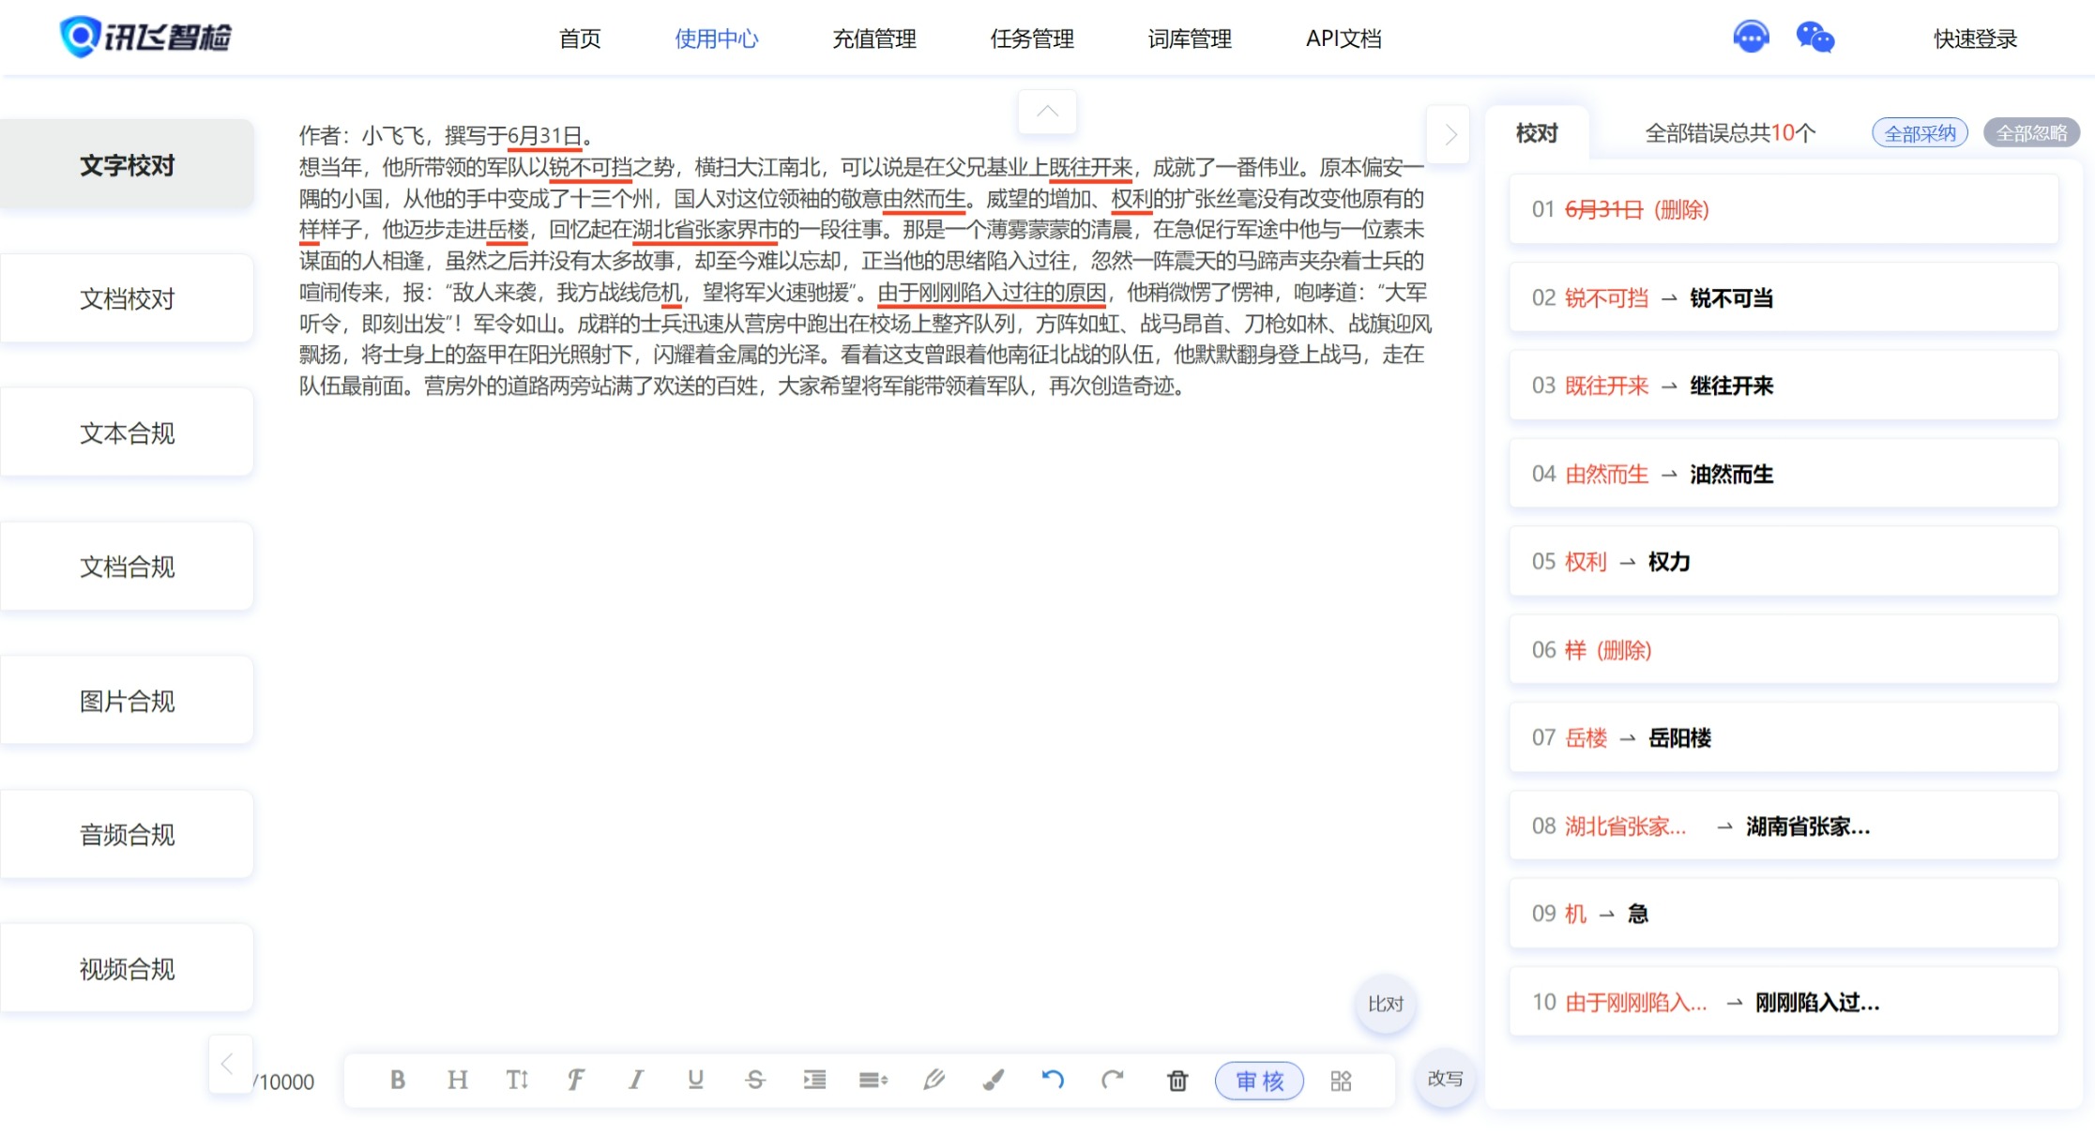Switch to the 文档校对 sidebar tab

(x=128, y=298)
